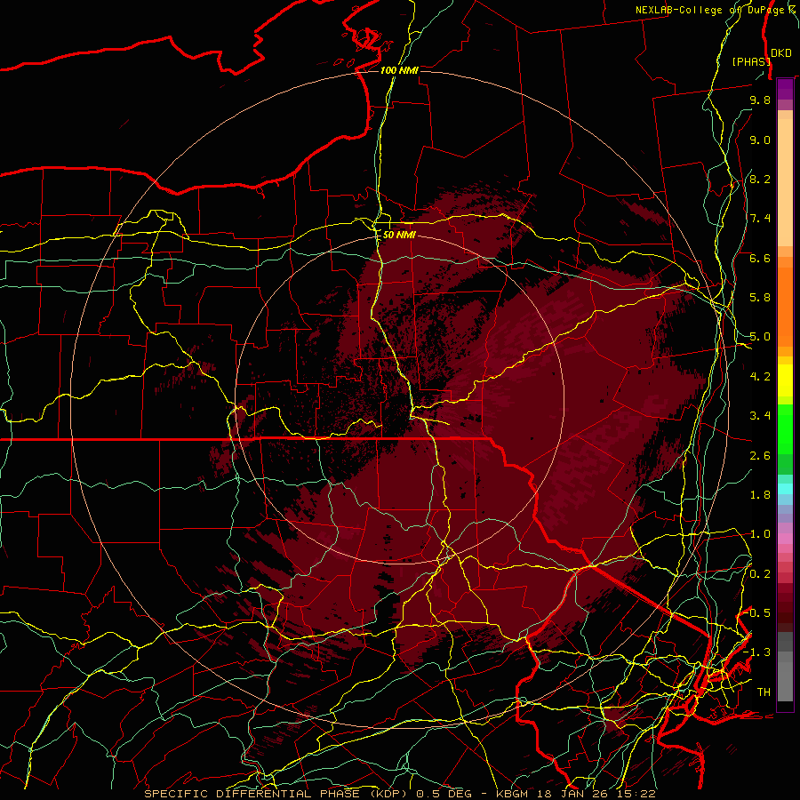The width and height of the screenshot is (800, 800).
Task: Click the 0.2 color scale value
Action: [x=760, y=574]
